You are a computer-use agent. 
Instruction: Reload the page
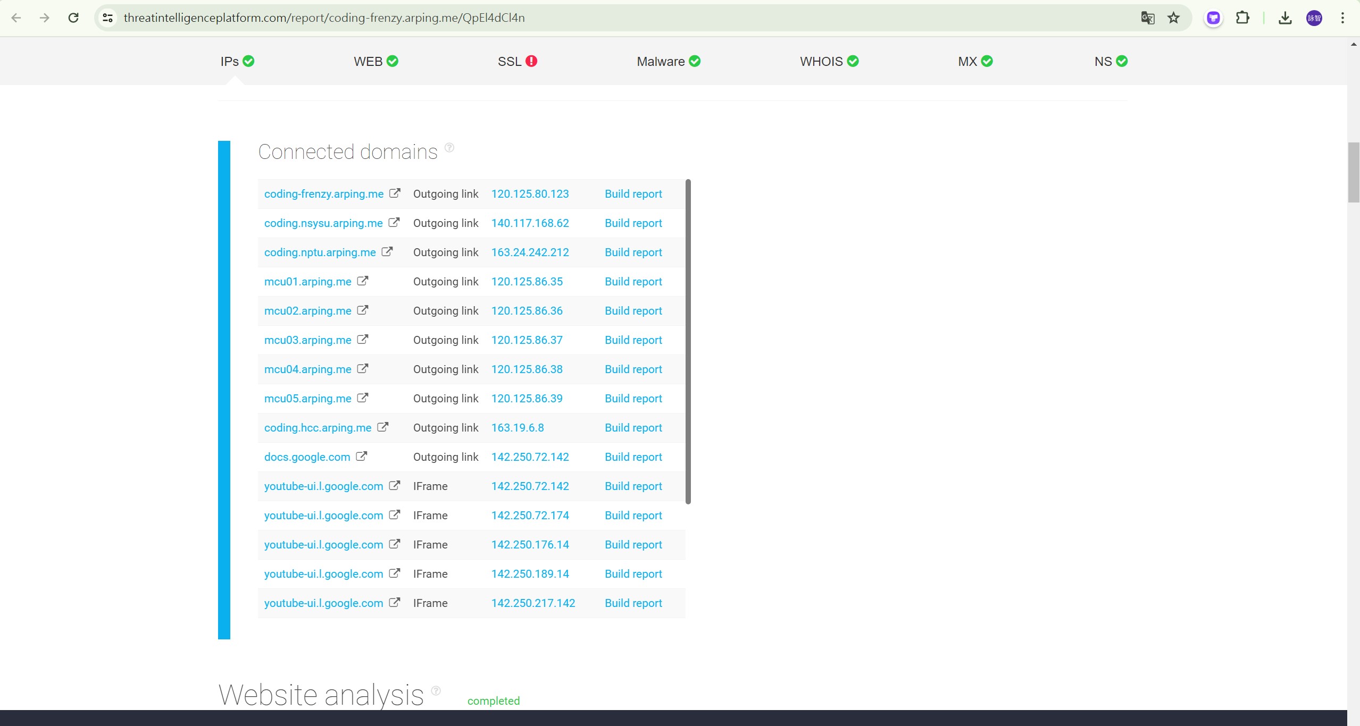coord(73,18)
